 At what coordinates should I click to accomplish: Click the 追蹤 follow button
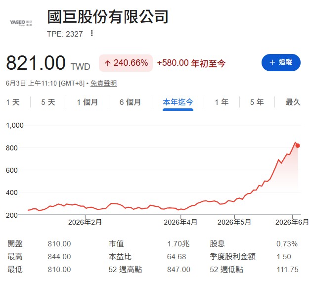(281, 62)
